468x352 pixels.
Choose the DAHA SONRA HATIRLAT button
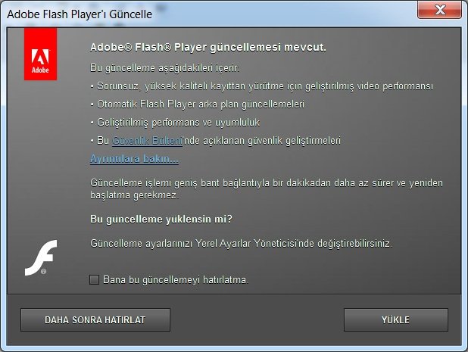[95, 319]
